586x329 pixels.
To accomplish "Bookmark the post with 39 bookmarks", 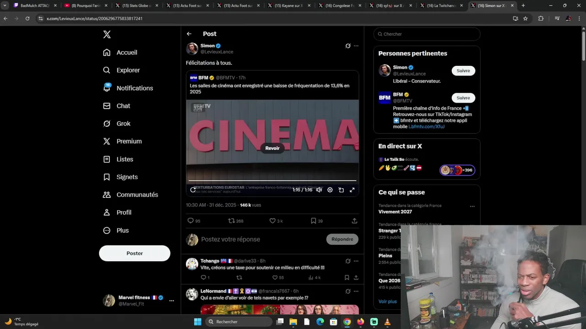I will click(x=317, y=221).
